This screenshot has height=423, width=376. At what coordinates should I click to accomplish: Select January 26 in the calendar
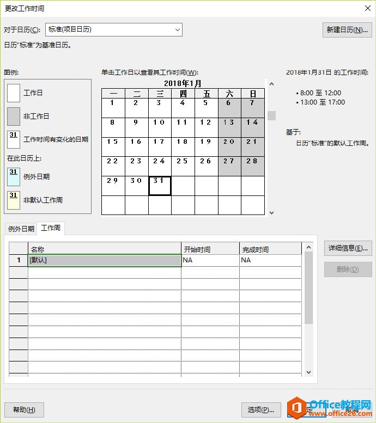207,166
